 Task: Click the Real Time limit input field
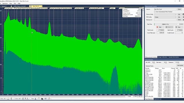180,24
